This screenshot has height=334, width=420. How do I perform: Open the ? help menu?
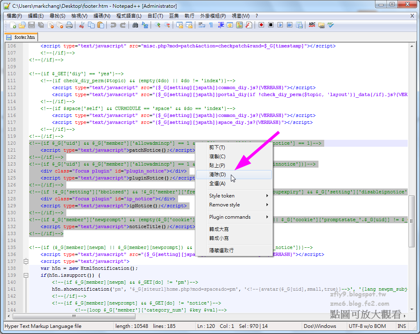pos(257,16)
